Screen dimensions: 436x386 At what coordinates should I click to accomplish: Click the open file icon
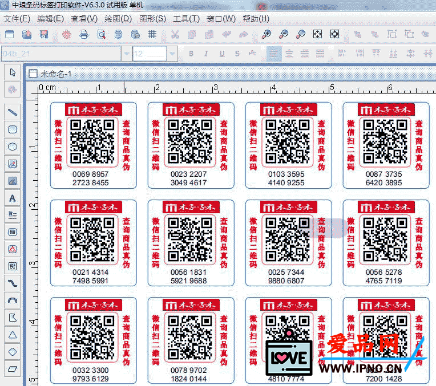(27, 34)
